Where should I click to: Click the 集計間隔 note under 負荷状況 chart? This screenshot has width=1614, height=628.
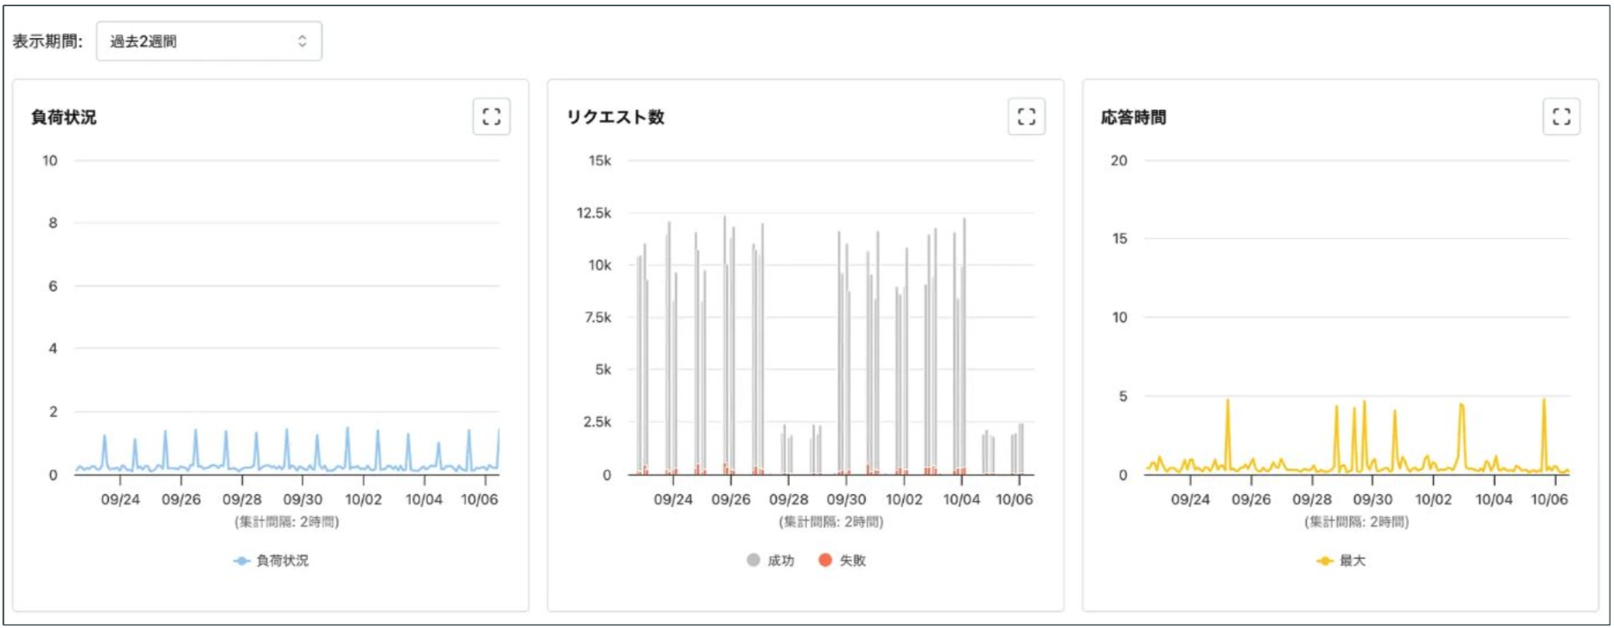(x=287, y=522)
